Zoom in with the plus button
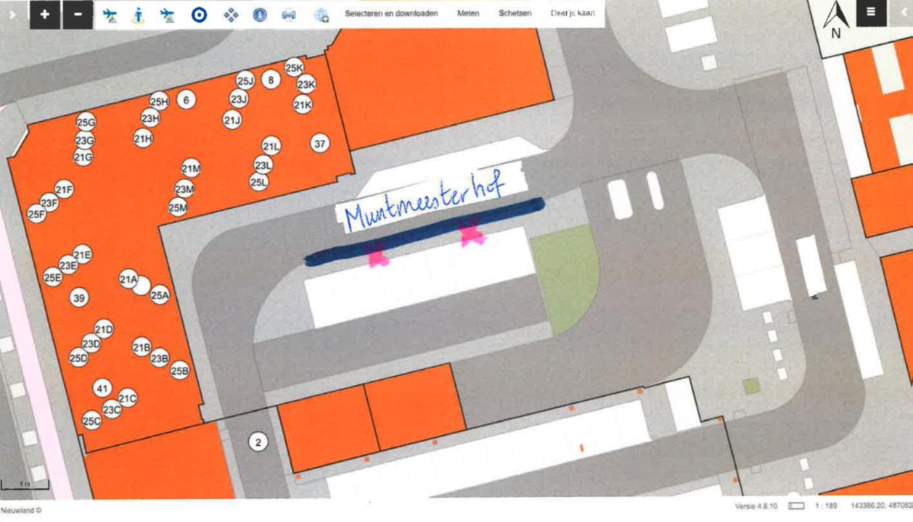 (x=44, y=14)
